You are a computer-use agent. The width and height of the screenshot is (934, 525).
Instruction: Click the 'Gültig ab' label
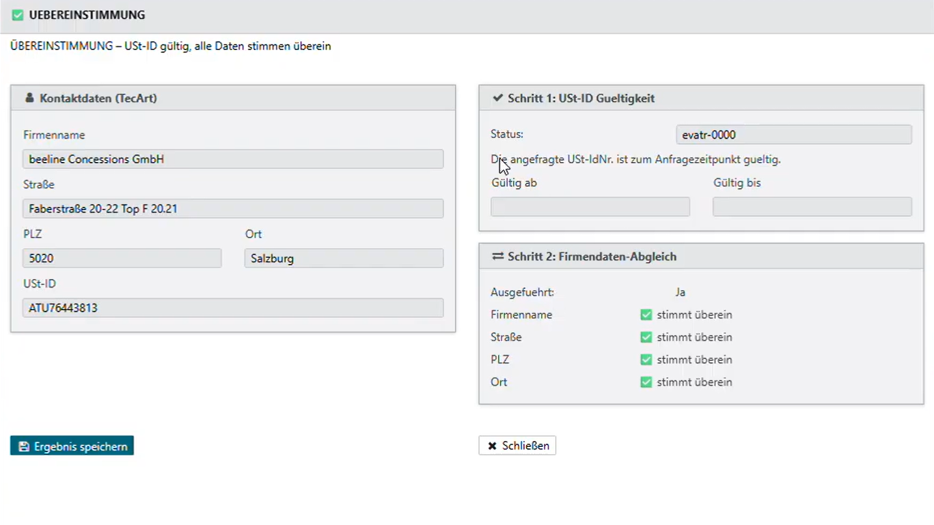click(514, 183)
